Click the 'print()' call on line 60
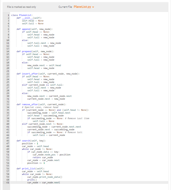Screen dimensions: 171x190 (x=32, y=179)
